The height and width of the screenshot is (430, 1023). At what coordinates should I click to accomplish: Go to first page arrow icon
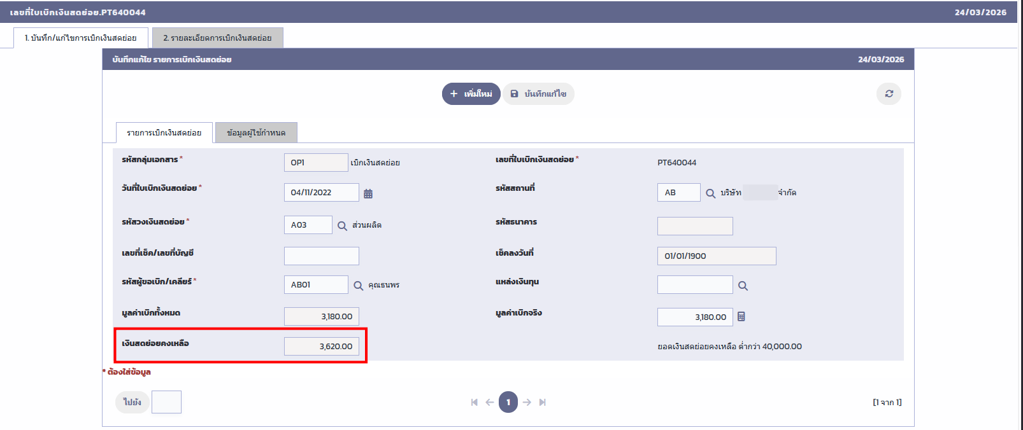coord(474,402)
